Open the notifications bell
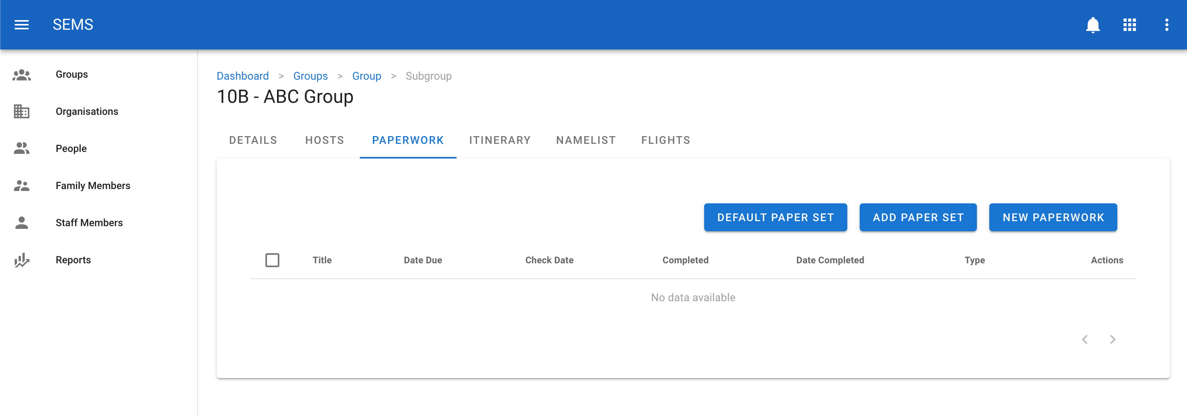Screen dimensions: 1187x416 pos(1093,24)
